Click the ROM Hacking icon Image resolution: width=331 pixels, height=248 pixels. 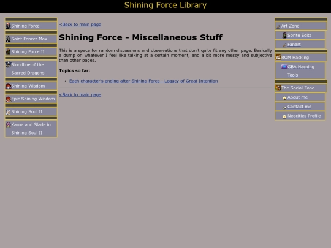278,57
